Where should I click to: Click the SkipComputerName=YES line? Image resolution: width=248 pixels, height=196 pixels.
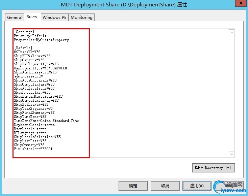(34, 84)
